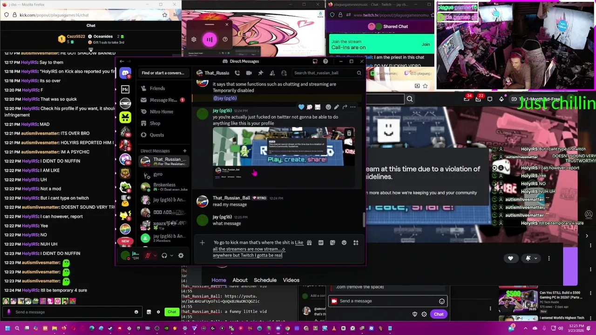The image size is (596, 335).
Task: Open the sticker picker in Discord
Action: (332, 242)
